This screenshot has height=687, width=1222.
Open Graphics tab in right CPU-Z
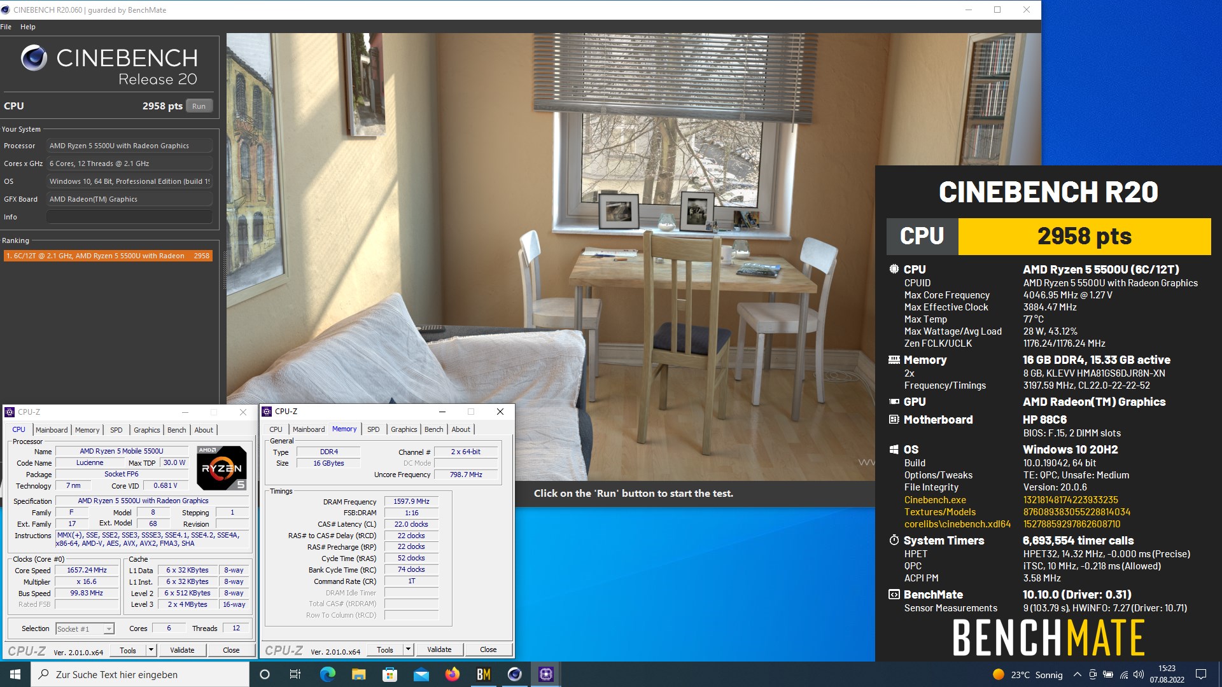(404, 429)
